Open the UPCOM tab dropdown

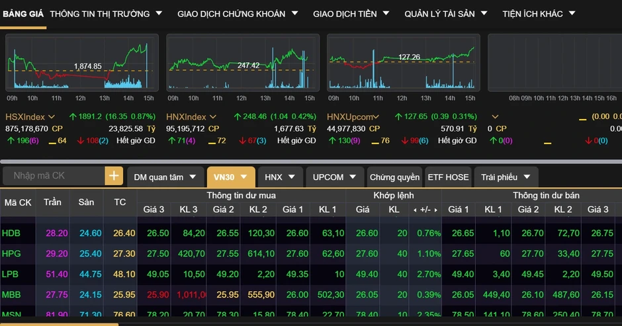coord(334,177)
